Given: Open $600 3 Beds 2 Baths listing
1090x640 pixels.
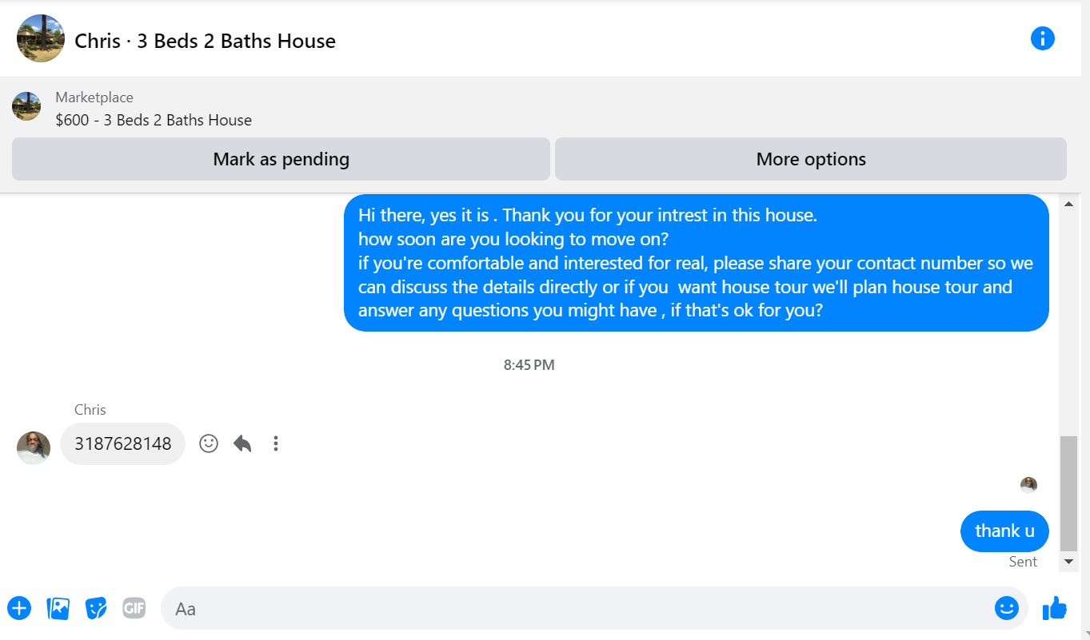Looking at the screenshot, I should 154,120.
